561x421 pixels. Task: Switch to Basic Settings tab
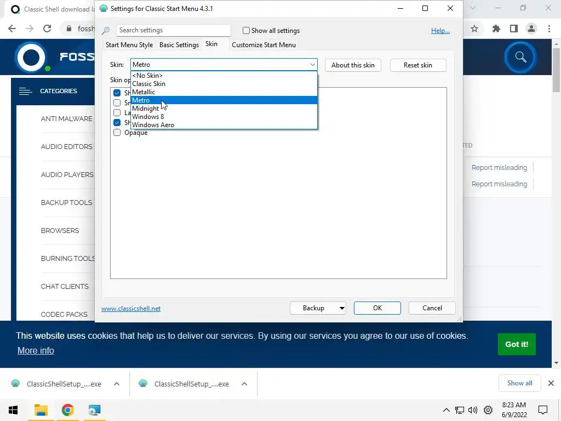pos(179,45)
